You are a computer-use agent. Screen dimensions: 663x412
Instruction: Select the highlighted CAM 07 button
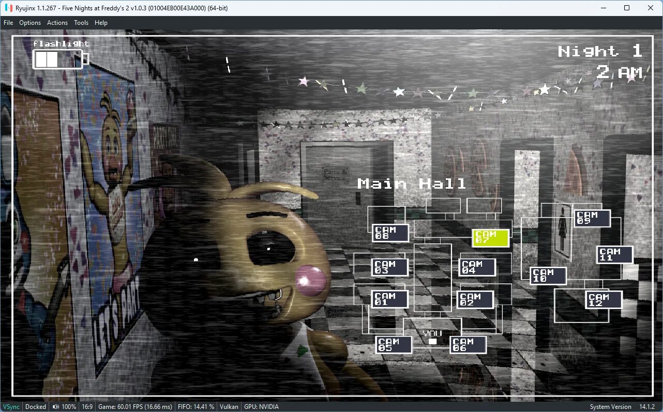pyautogui.click(x=491, y=238)
